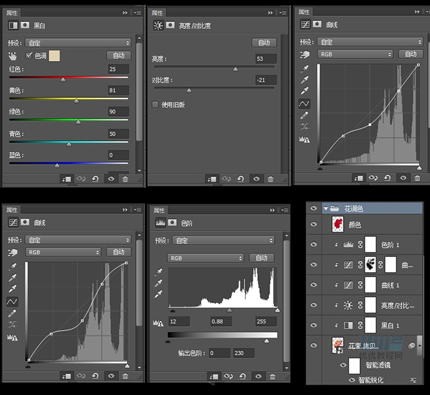430x395 pixels.
Task: Enable the 使用旧版 checkbox
Action: pos(156,105)
